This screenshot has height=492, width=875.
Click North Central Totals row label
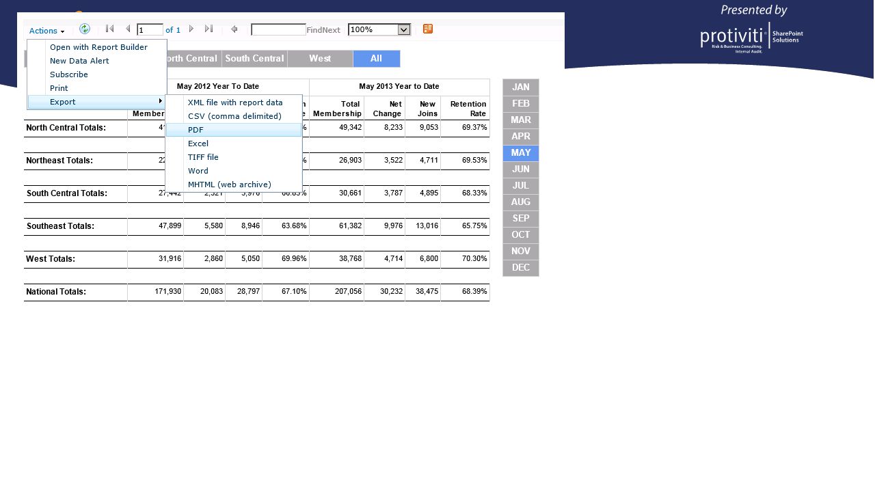pos(66,128)
